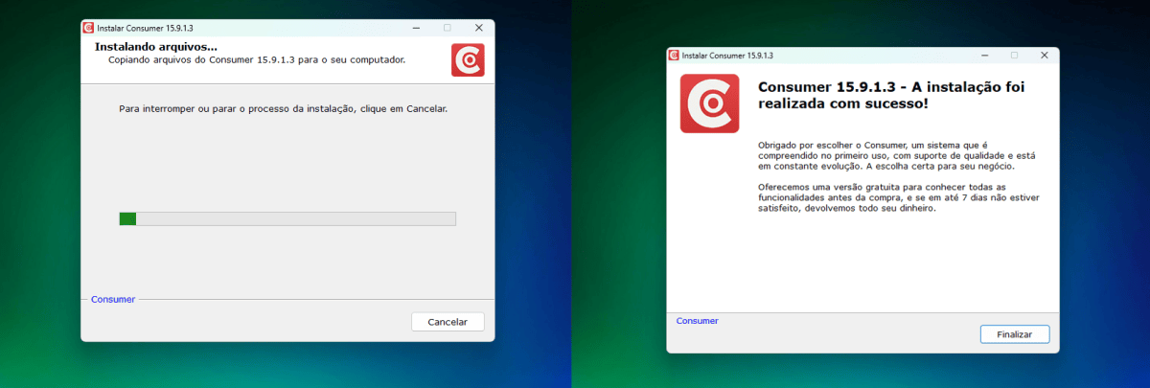Image resolution: width=1150 pixels, height=388 pixels.
Task: Click the large Consumer logo in success window
Action: coord(709,103)
